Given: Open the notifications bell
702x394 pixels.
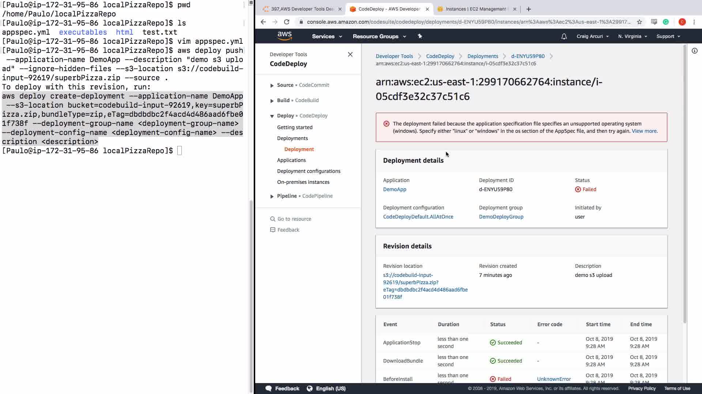Looking at the screenshot, I should click(564, 36).
